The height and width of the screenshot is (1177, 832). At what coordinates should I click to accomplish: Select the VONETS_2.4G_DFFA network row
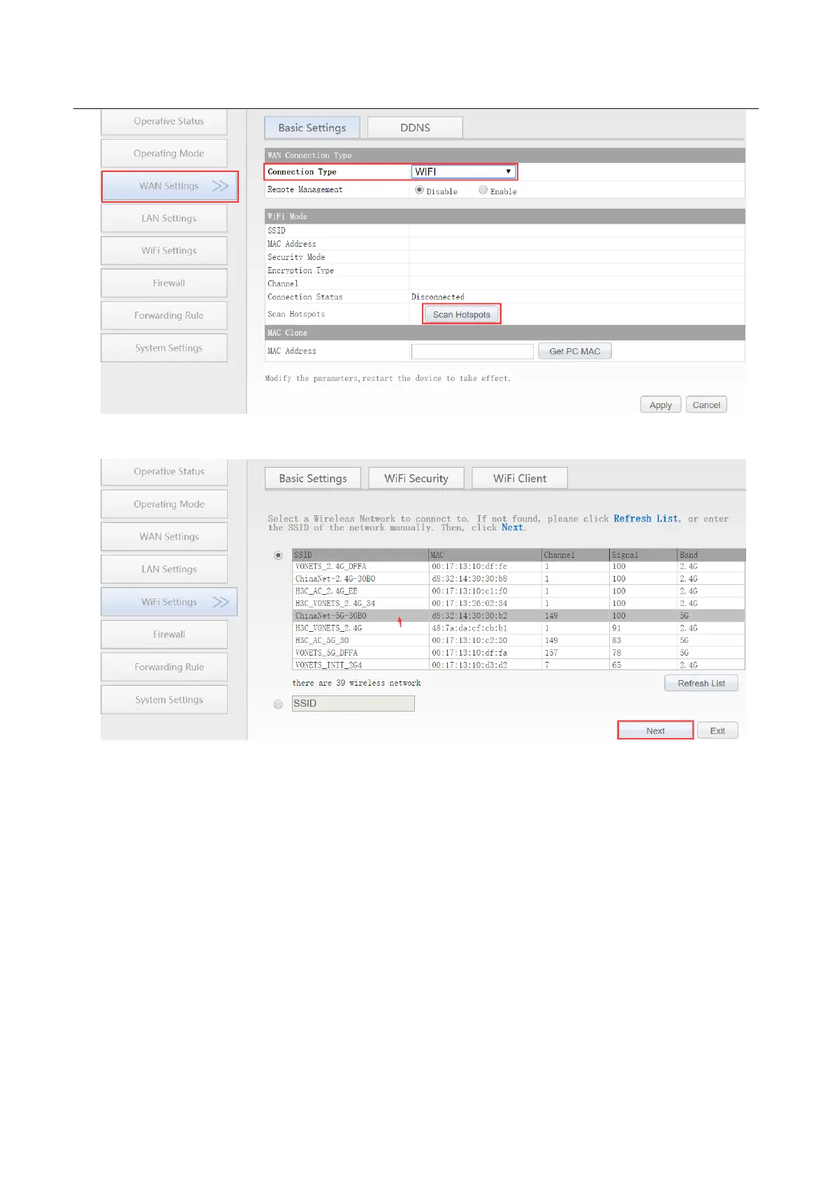tap(519, 567)
